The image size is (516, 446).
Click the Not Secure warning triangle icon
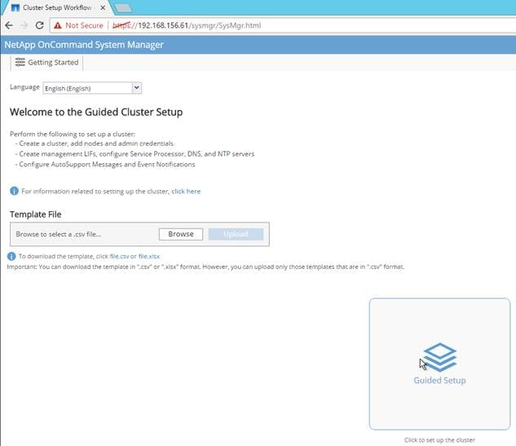coord(58,25)
